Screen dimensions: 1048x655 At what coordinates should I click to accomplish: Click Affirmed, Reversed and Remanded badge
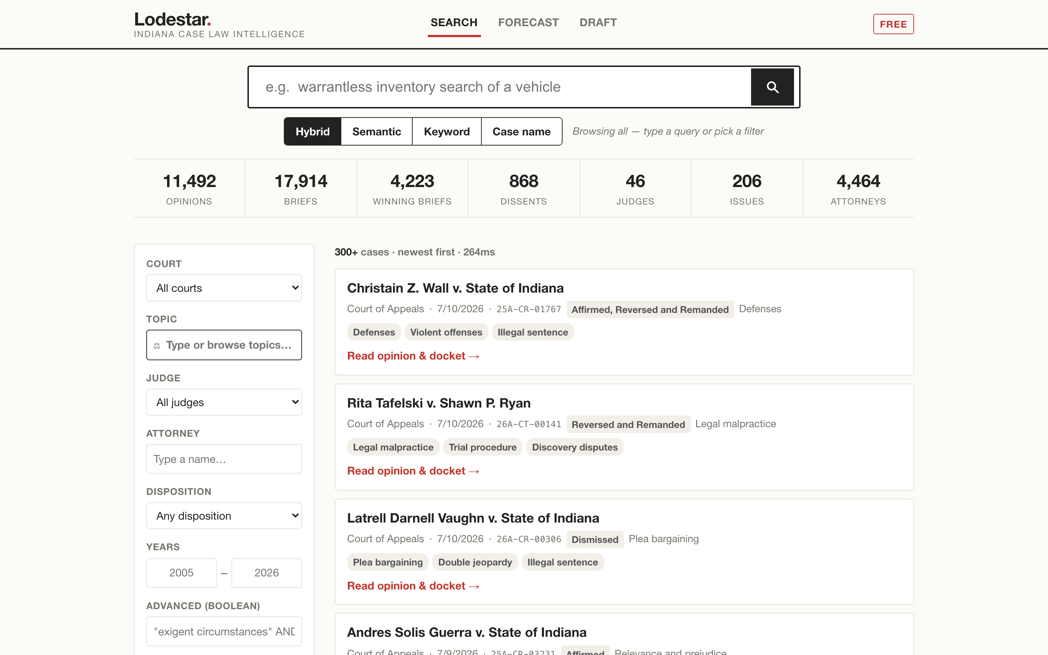pyautogui.click(x=650, y=309)
